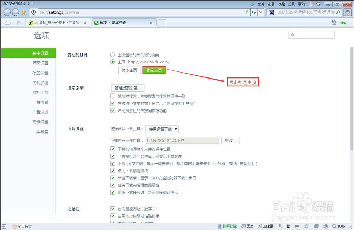Click the mobile phone icon in tab bar
The image size is (354, 230).
[x=19, y=23]
